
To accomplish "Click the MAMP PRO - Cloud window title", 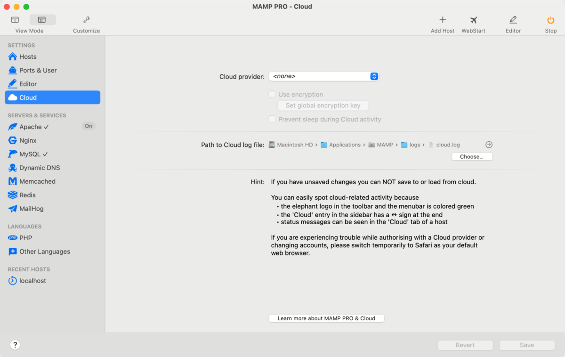I will tap(282, 7).
